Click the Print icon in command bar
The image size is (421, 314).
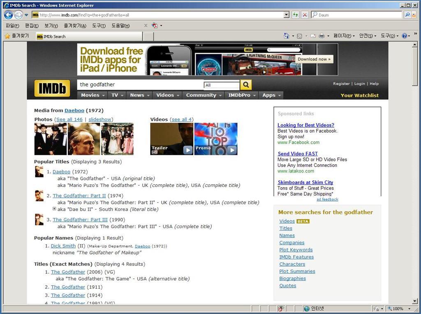[322, 36]
